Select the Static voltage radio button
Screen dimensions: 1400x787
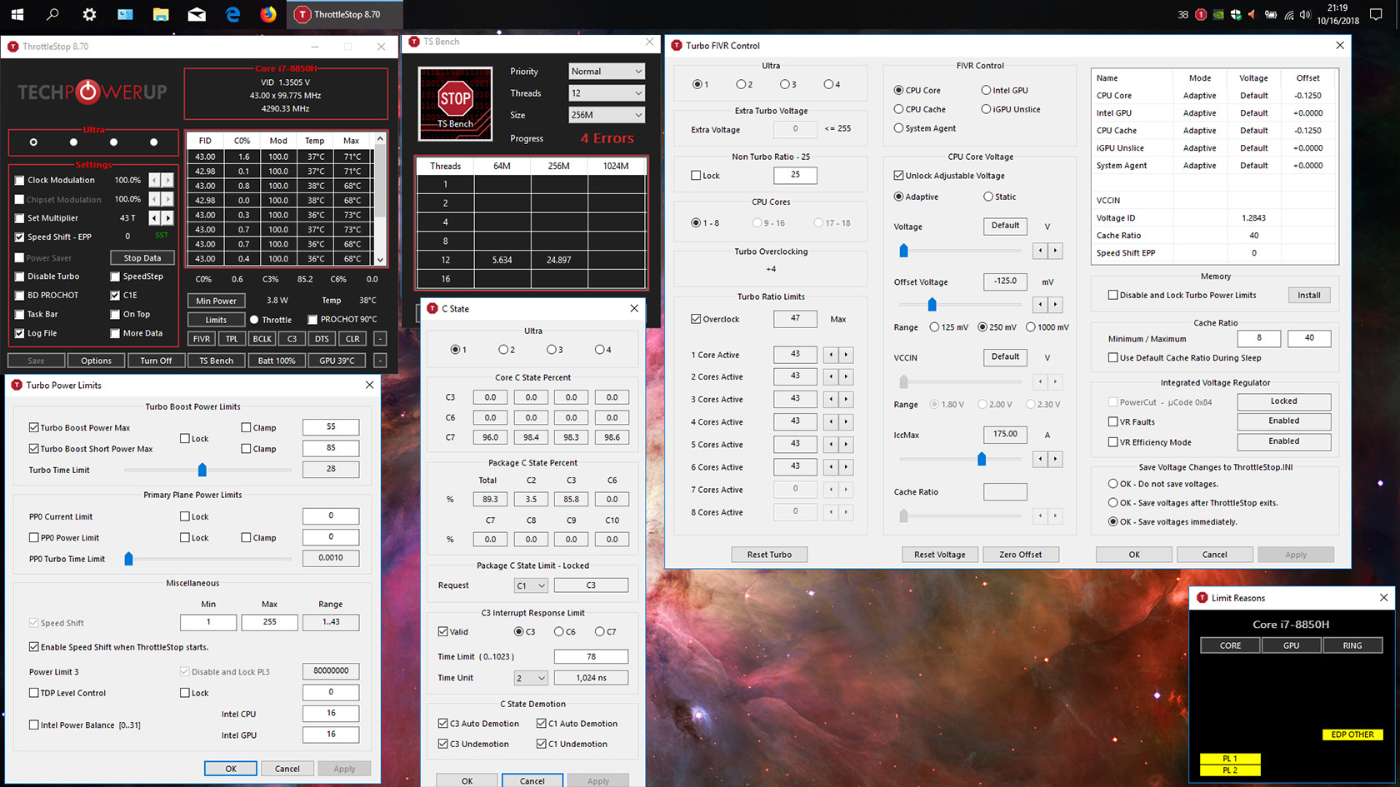(x=988, y=197)
